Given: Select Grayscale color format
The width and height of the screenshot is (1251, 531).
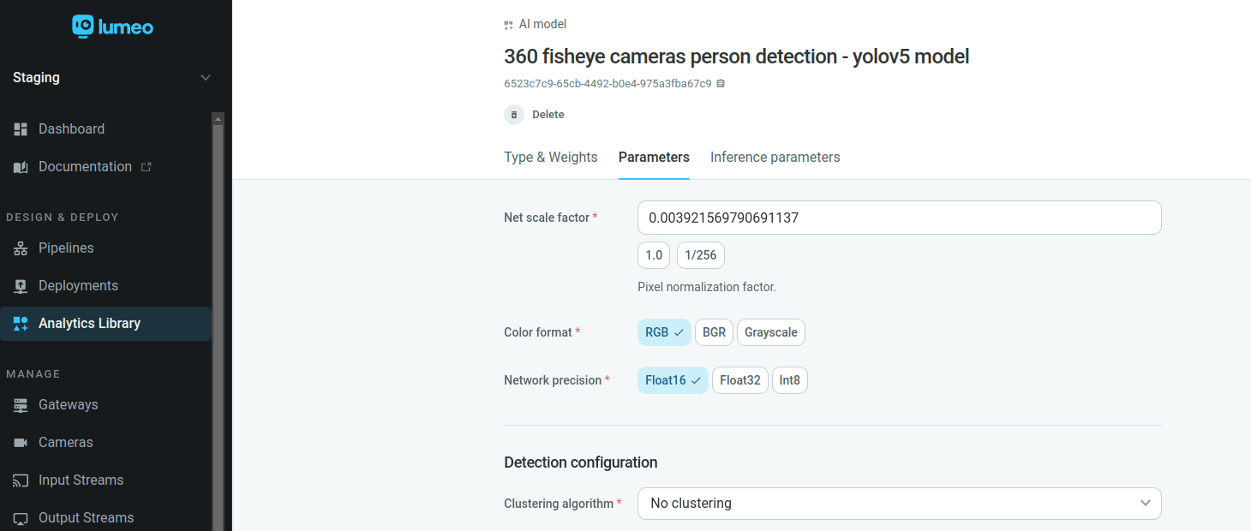Looking at the screenshot, I should click(x=770, y=332).
